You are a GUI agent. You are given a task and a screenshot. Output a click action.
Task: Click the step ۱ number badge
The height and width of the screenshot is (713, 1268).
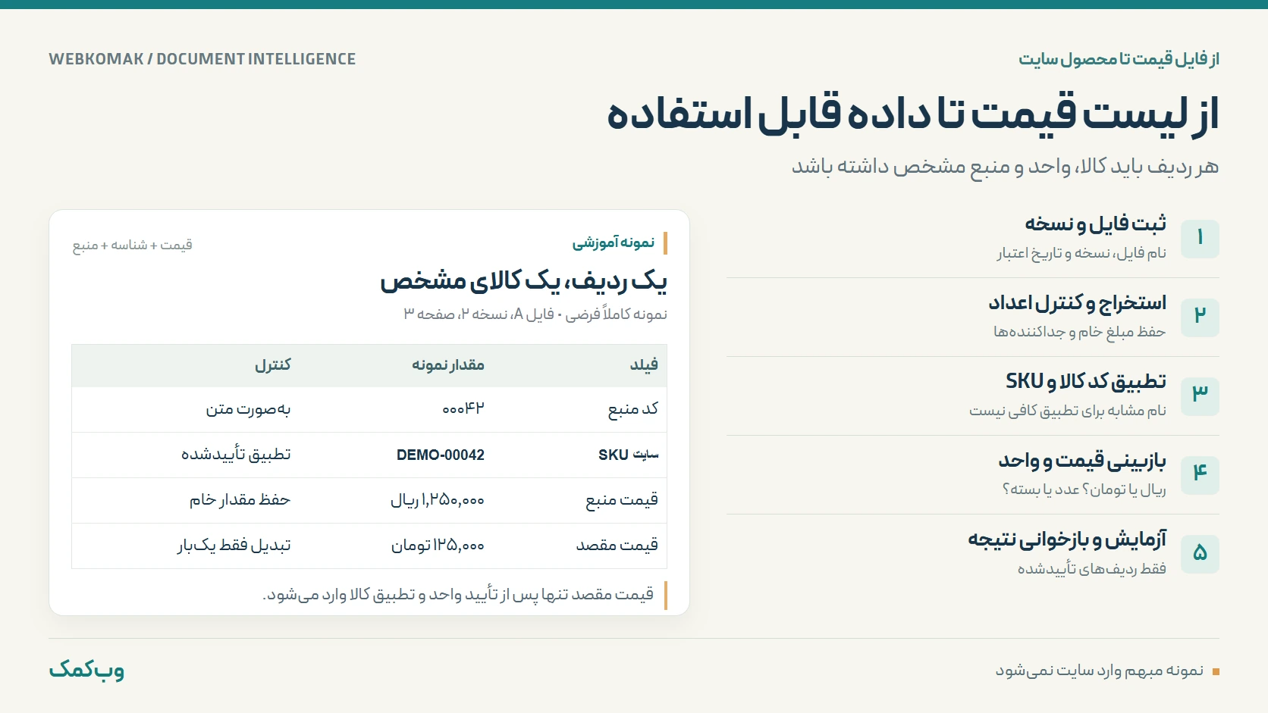pyautogui.click(x=1200, y=239)
